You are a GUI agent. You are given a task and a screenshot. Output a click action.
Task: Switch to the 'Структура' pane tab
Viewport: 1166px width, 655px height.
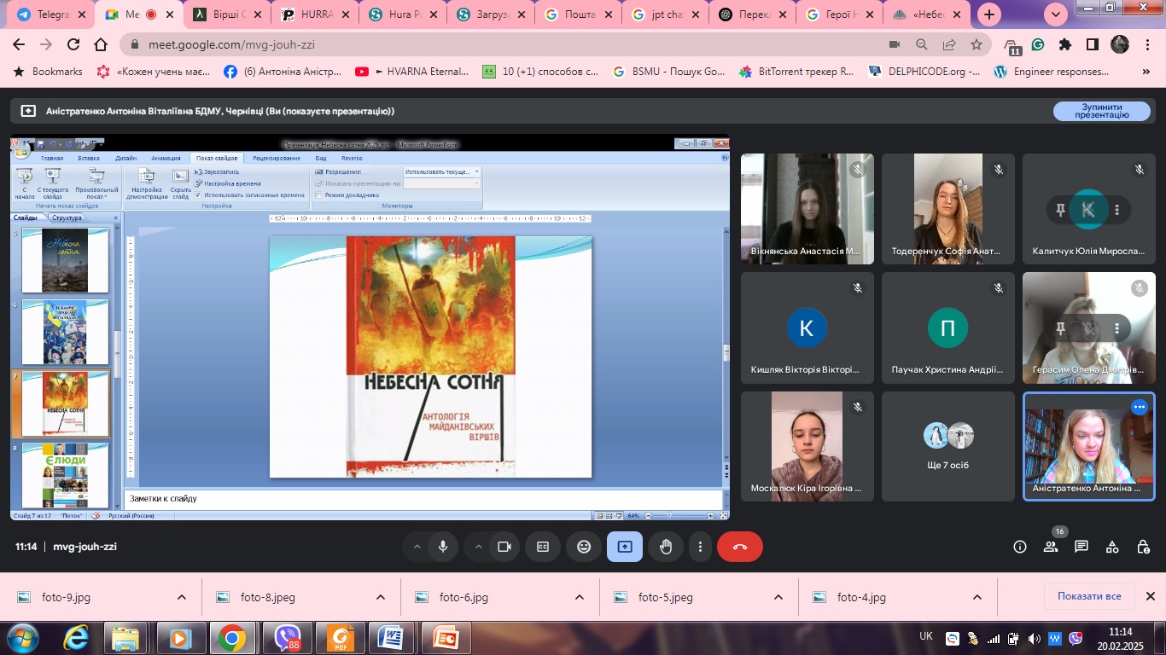pos(67,217)
